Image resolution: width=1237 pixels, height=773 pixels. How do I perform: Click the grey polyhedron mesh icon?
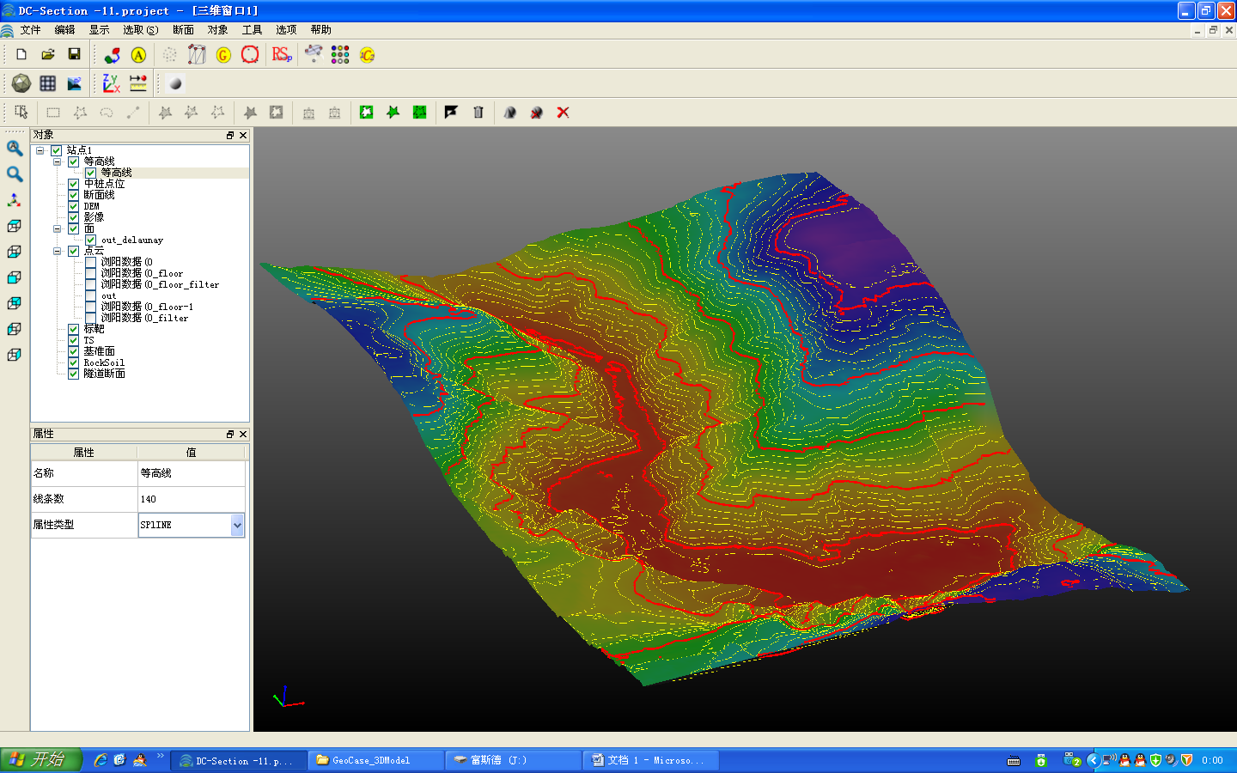(x=21, y=83)
